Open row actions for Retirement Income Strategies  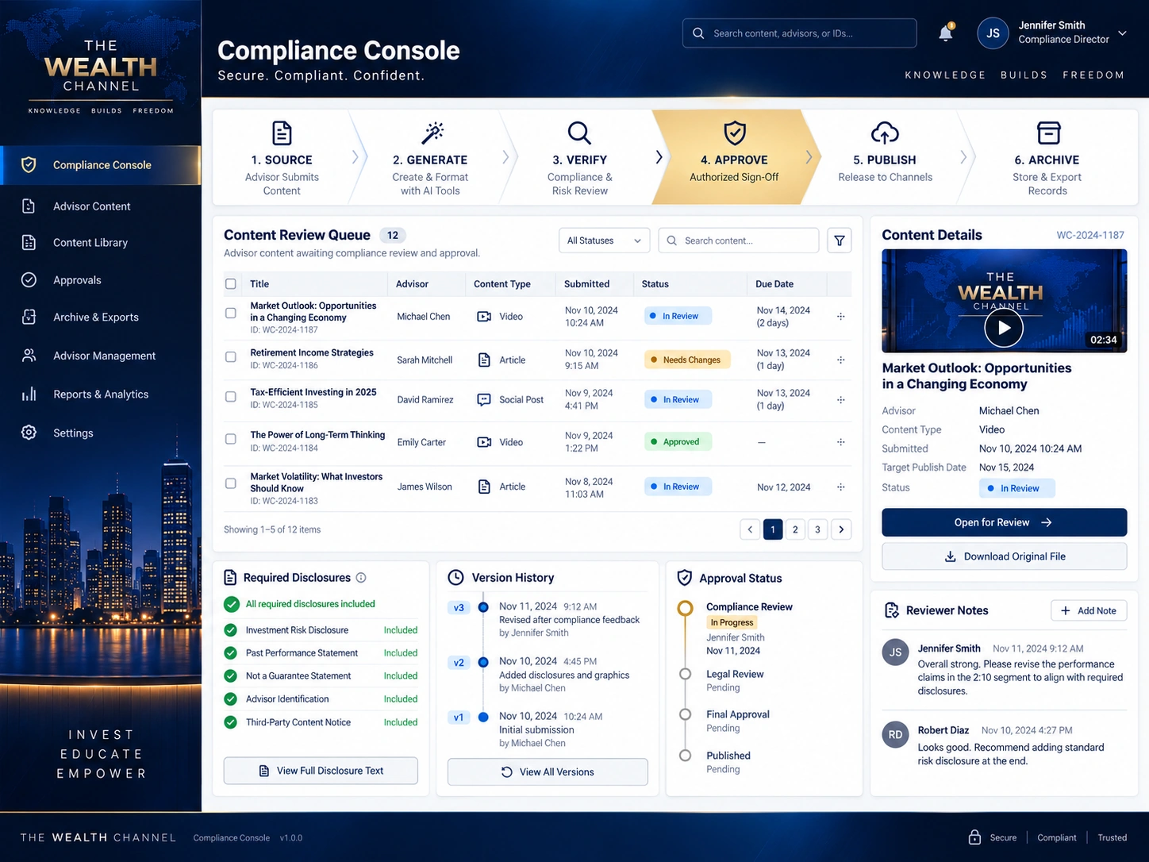click(x=840, y=360)
